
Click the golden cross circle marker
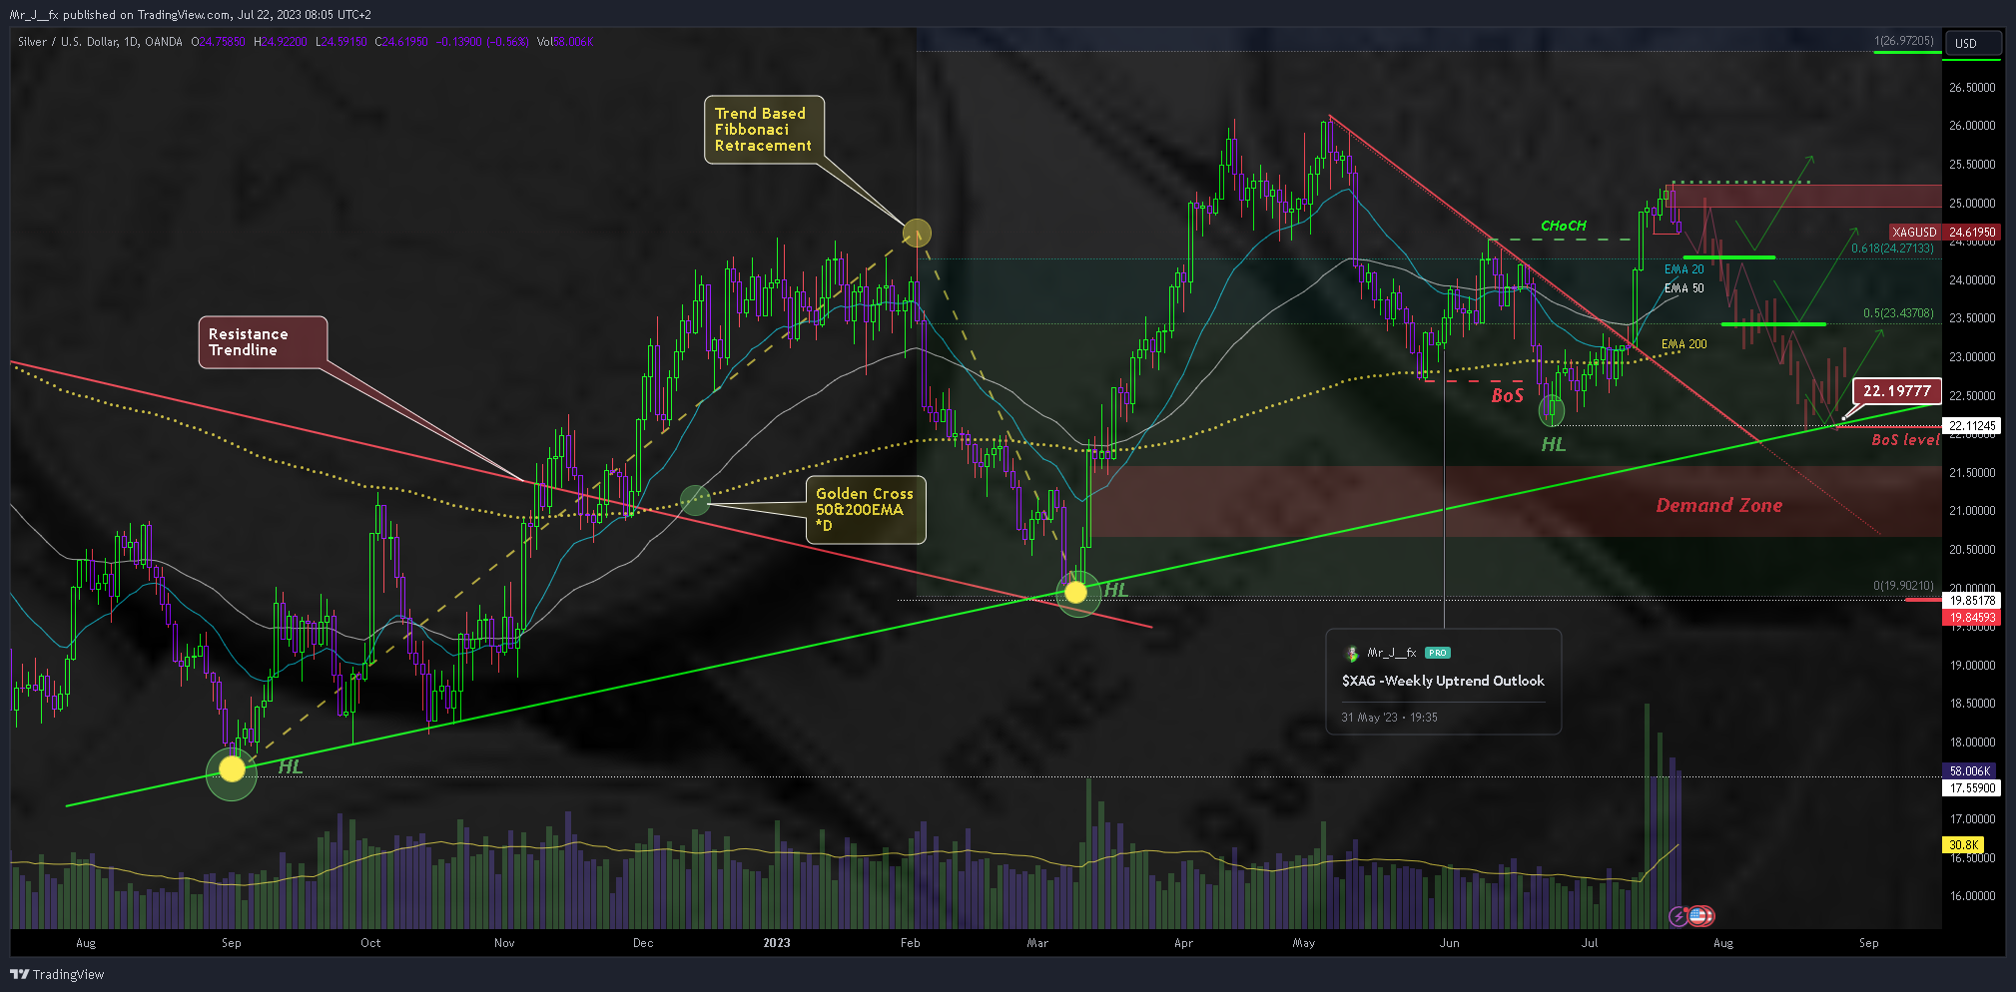click(x=695, y=500)
